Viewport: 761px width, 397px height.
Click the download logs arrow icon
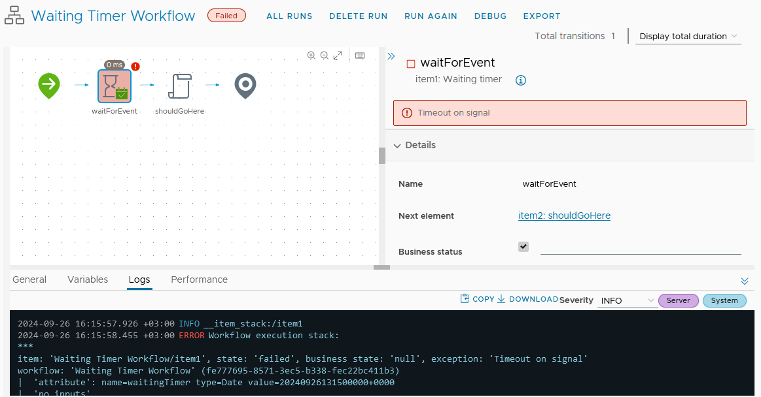click(x=501, y=298)
